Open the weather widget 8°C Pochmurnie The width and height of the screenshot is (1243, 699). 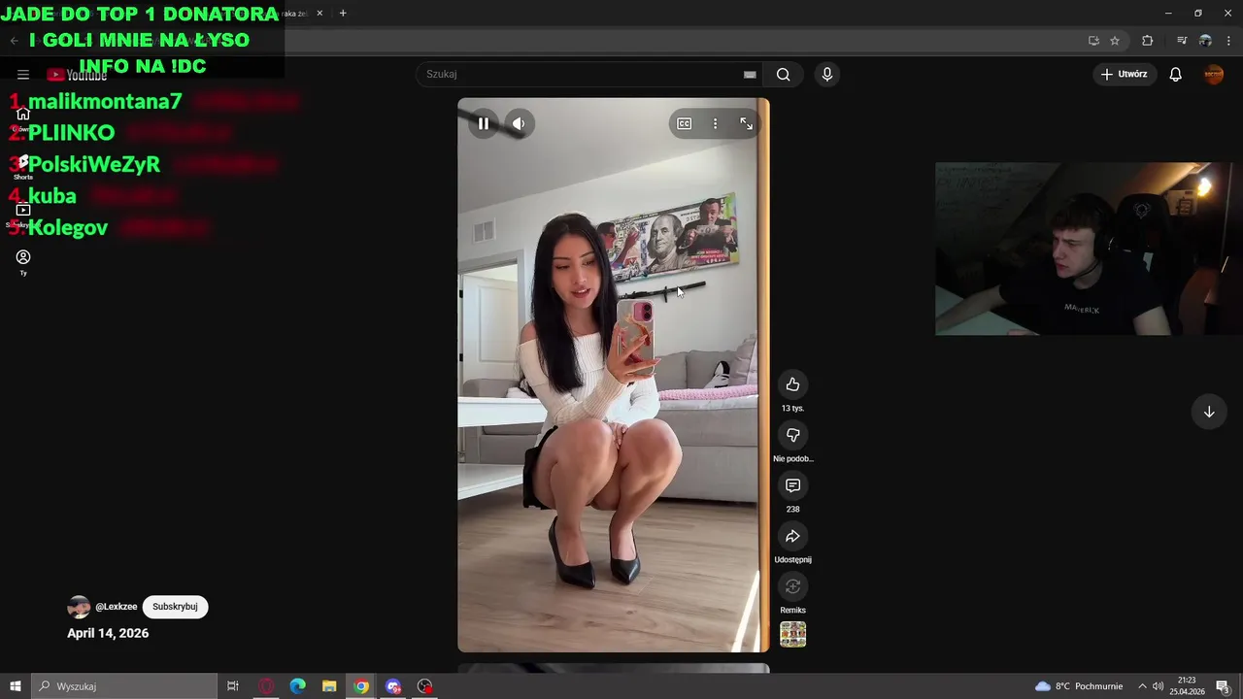1079,686
